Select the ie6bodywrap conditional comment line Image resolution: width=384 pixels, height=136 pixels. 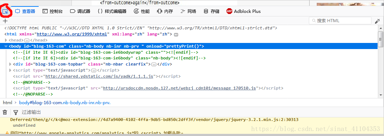tap(106, 52)
